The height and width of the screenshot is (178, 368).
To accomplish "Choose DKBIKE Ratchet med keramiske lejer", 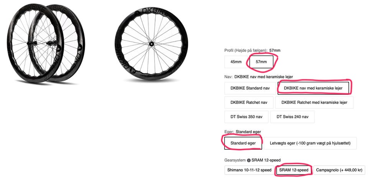I will (314, 103).
